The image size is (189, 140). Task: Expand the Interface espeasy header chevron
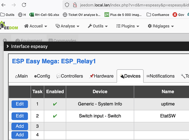pos(8,46)
